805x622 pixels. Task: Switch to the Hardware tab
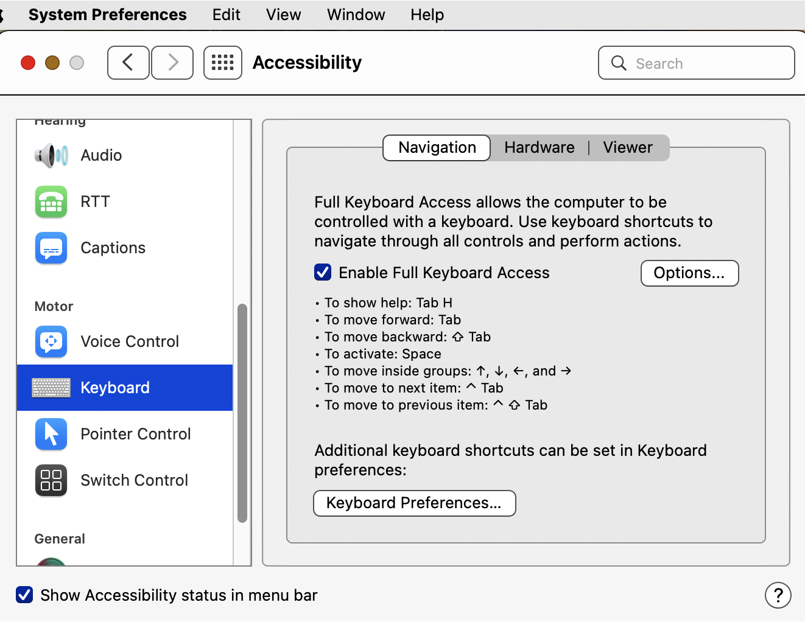pyautogui.click(x=539, y=147)
